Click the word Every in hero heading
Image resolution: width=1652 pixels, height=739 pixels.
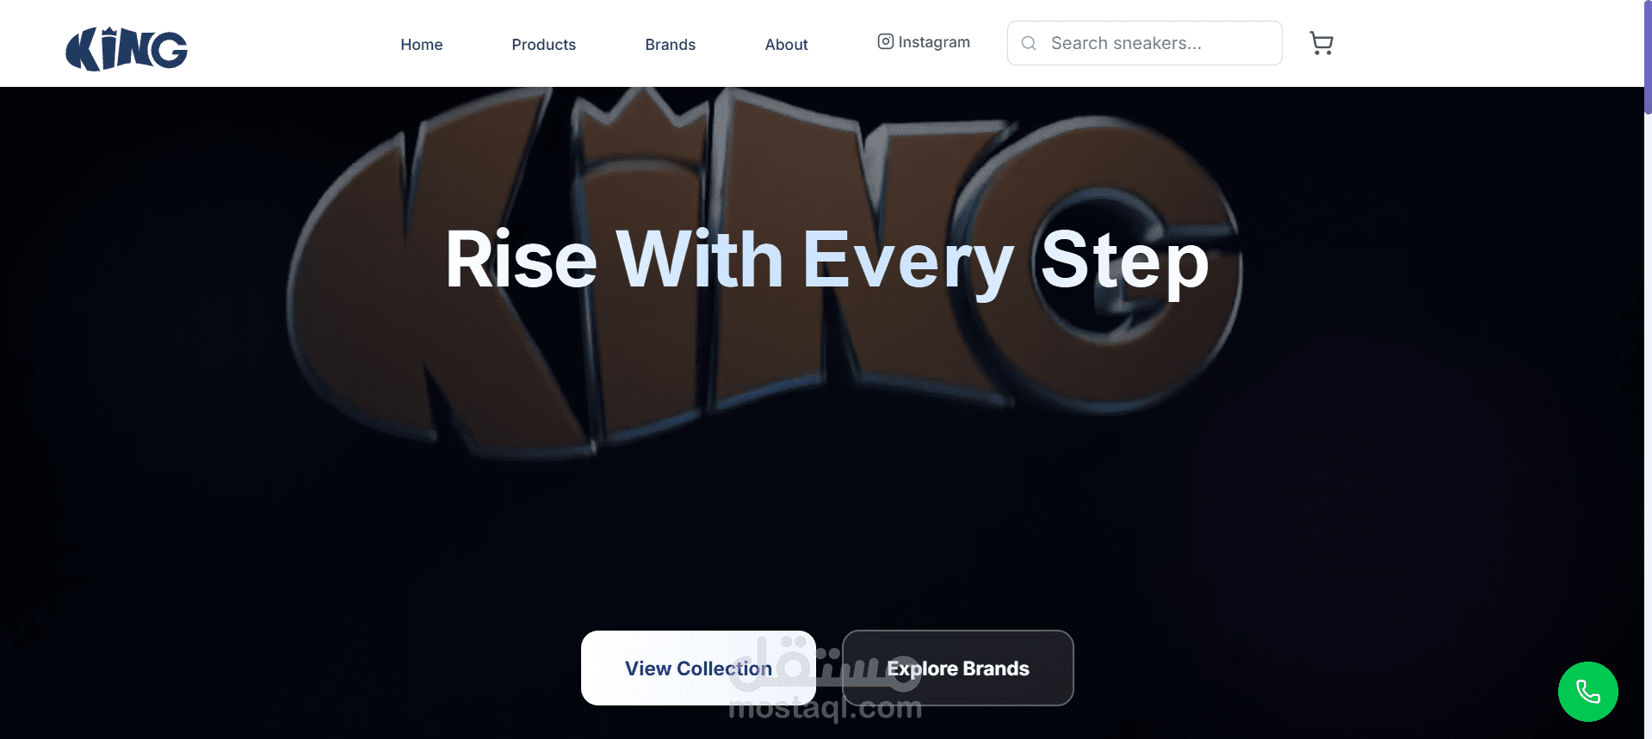pyautogui.click(x=908, y=262)
